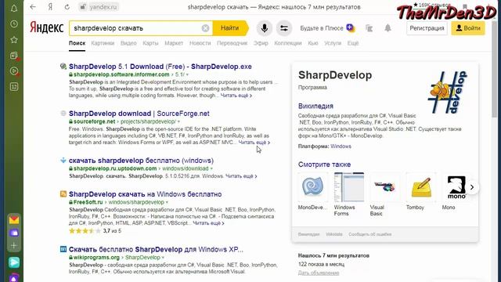Expand dropdown arrow next to sourceforge.net URL
Image resolution: width=501 pixels, height=282 pixels.
point(178,122)
